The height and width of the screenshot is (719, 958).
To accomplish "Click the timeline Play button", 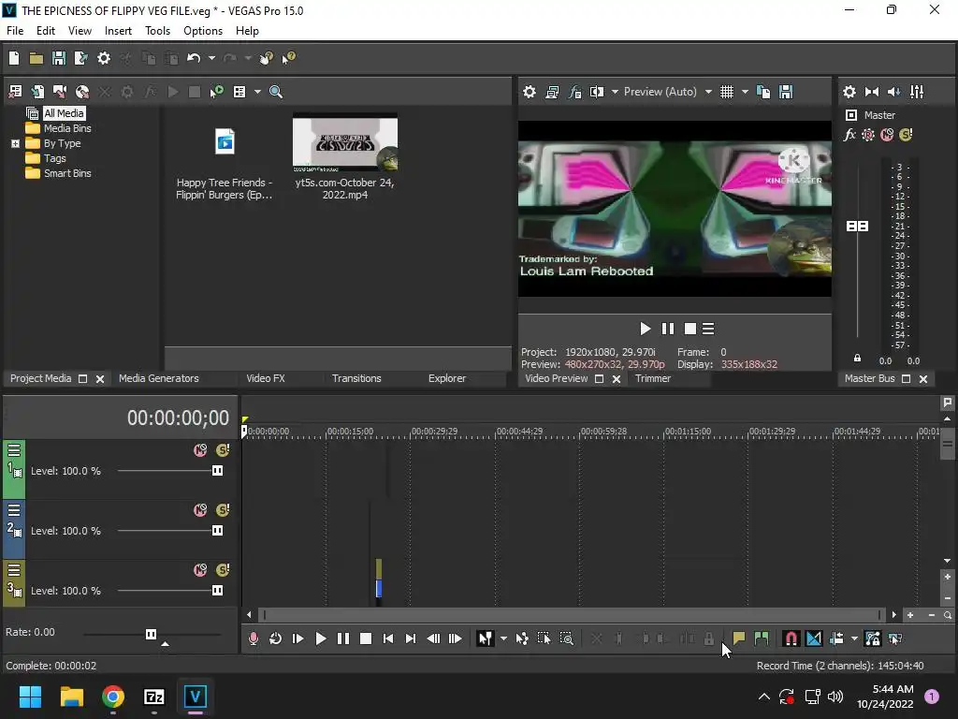I will point(321,638).
